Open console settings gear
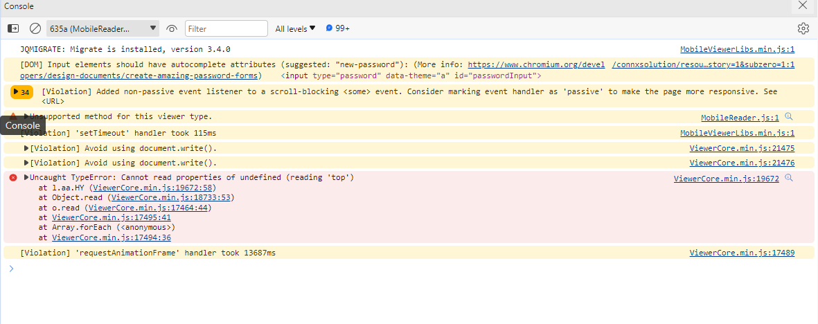The height and width of the screenshot is (324, 818). point(803,28)
